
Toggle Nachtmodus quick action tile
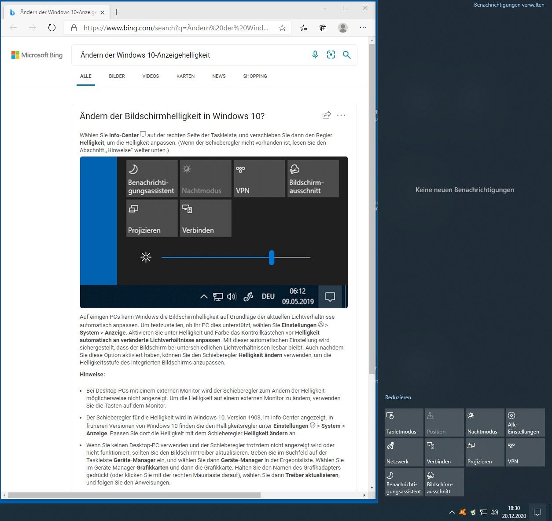(x=485, y=423)
